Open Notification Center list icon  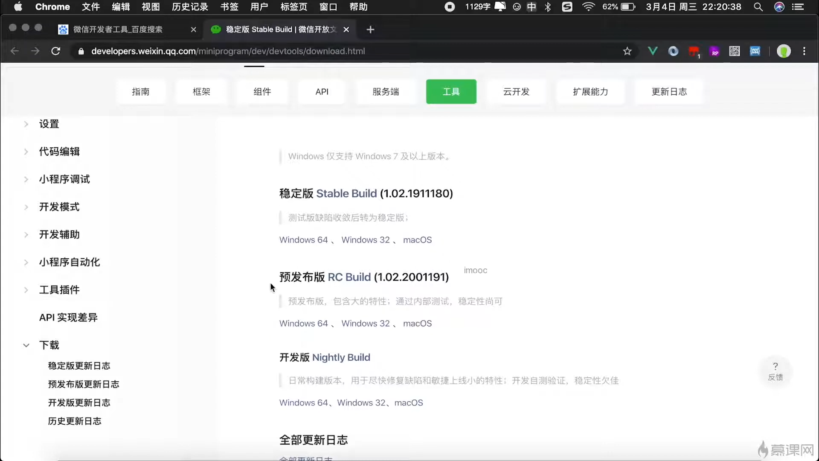click(x=798, y=7)
